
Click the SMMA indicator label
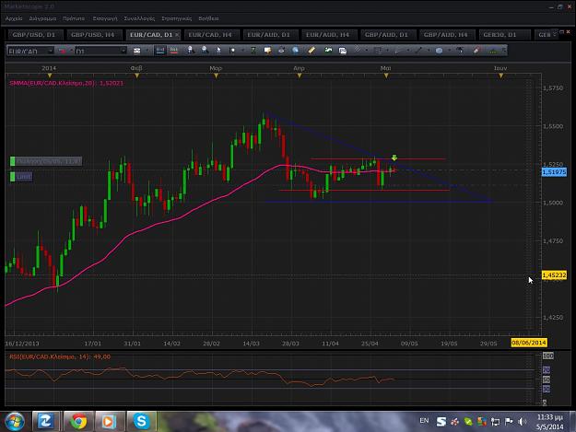coord(66,83)
